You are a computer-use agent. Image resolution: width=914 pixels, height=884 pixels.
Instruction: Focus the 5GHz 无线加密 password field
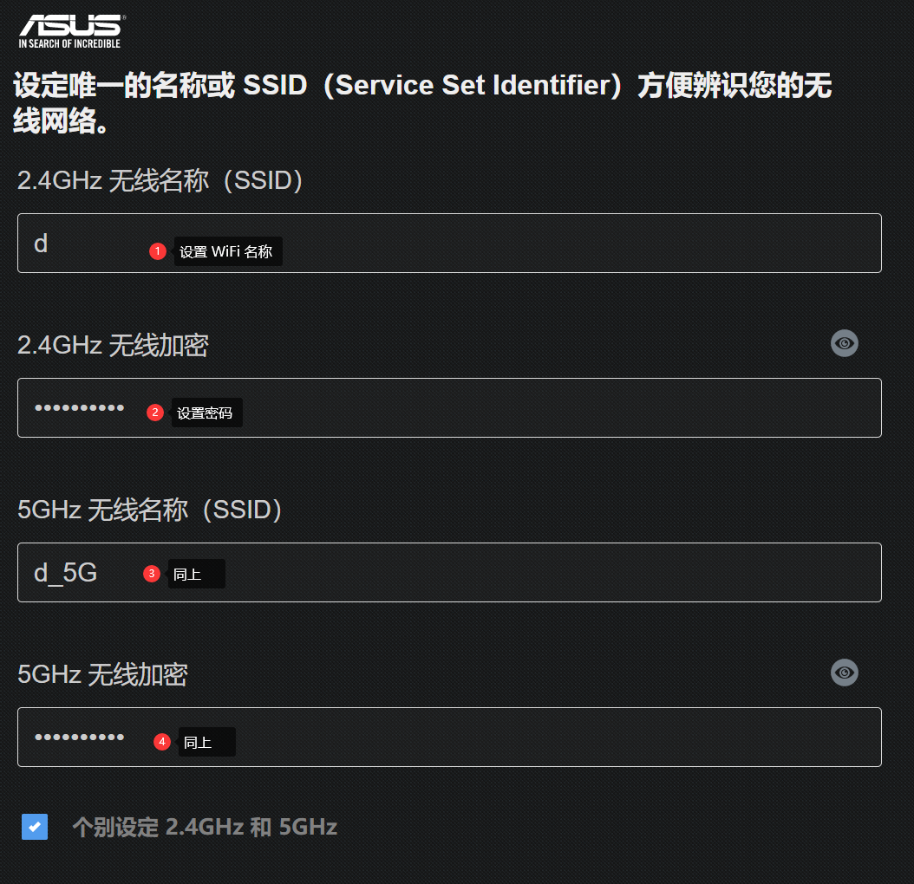coord(449,738)
